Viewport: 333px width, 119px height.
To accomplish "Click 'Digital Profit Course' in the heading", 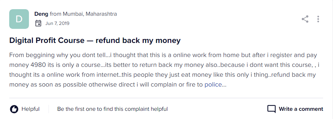I will (47, 40).
